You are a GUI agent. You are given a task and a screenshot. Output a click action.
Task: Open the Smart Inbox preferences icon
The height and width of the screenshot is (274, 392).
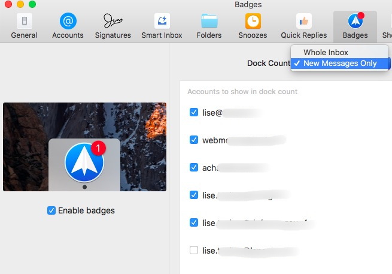[x=162, y=21]
